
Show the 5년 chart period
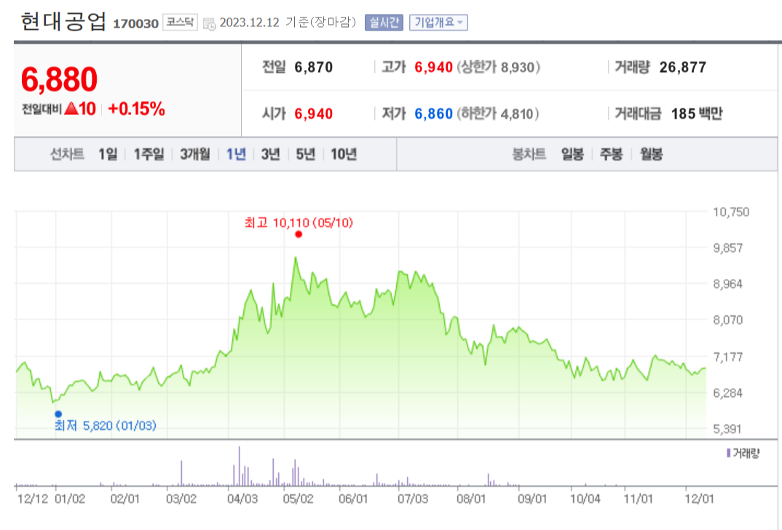tap(305, 154)
